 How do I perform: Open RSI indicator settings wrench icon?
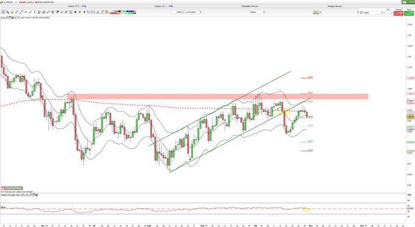click(x=31, y=195)
